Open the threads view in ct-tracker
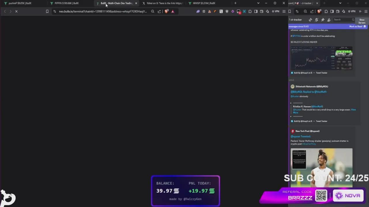Viewport: 369px width, 207px height. tap(310, 20)
